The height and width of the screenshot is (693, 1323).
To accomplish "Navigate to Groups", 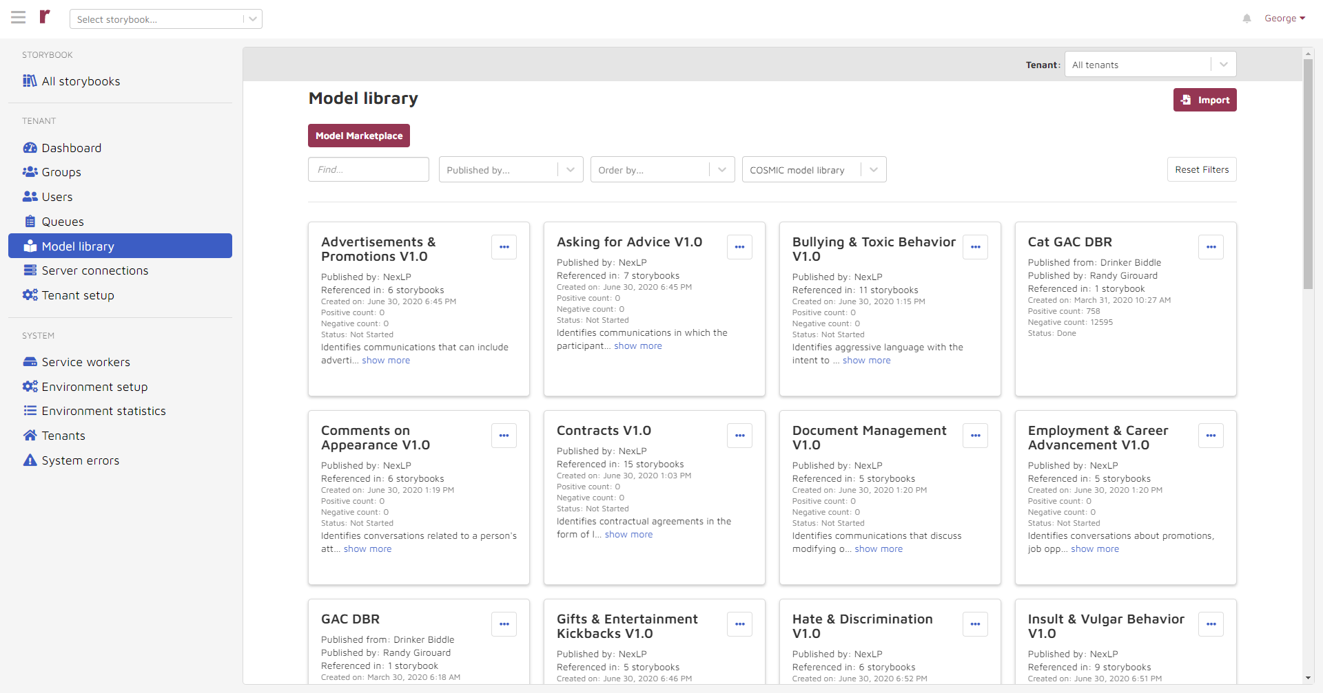I will click(120, 172).
